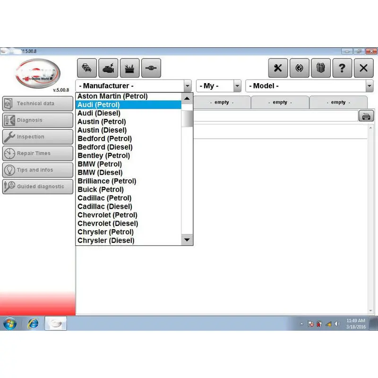This screenshot has width=378, height=378.
Task: Pick Austin (Diesel) manufacturer
Action: point(129,130)
